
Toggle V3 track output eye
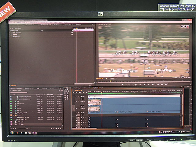tap(83, 106)
